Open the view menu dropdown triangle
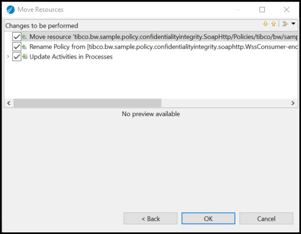The height and width of the screenshot is (234, 301). click(293, 23)
